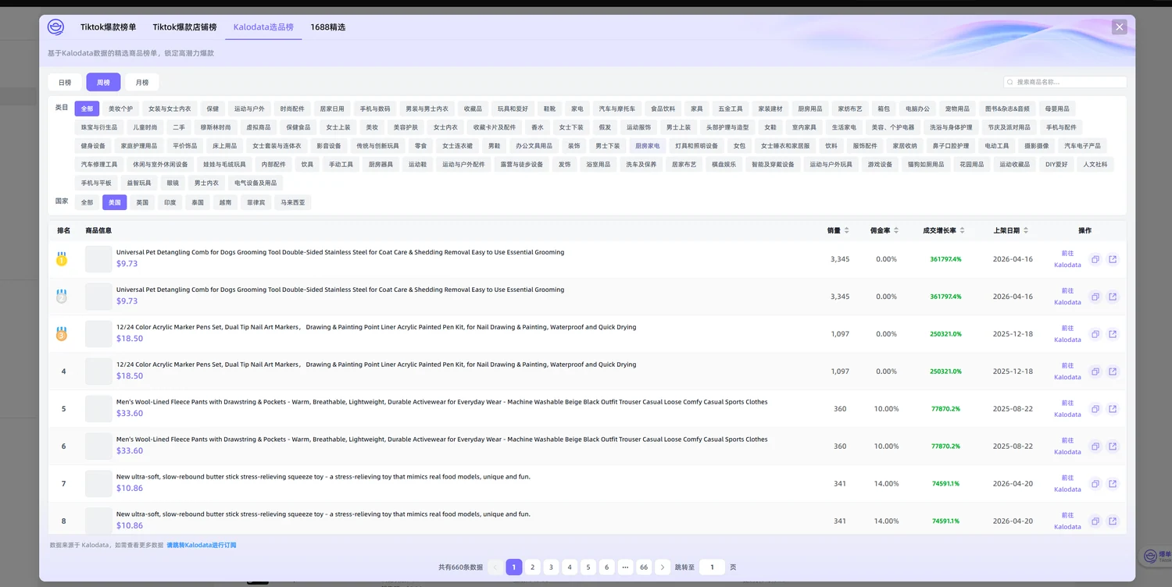Choose the 美国 country filter
The width and height of the screenshot is (1172, 587).
point(115,202)
